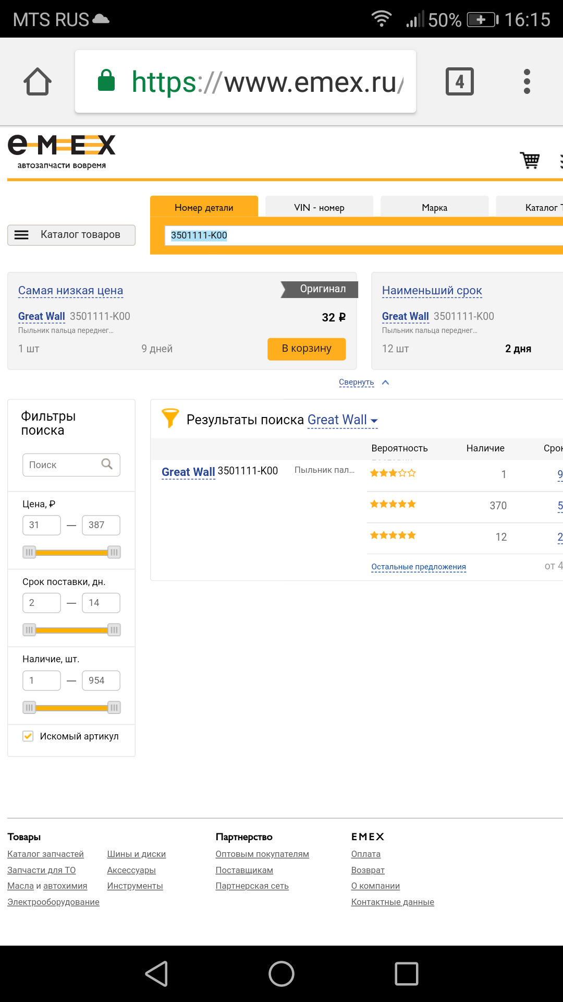Open the browser tabs counter
The height and width of the screenshot is (1002, 563).
(459, 82)
